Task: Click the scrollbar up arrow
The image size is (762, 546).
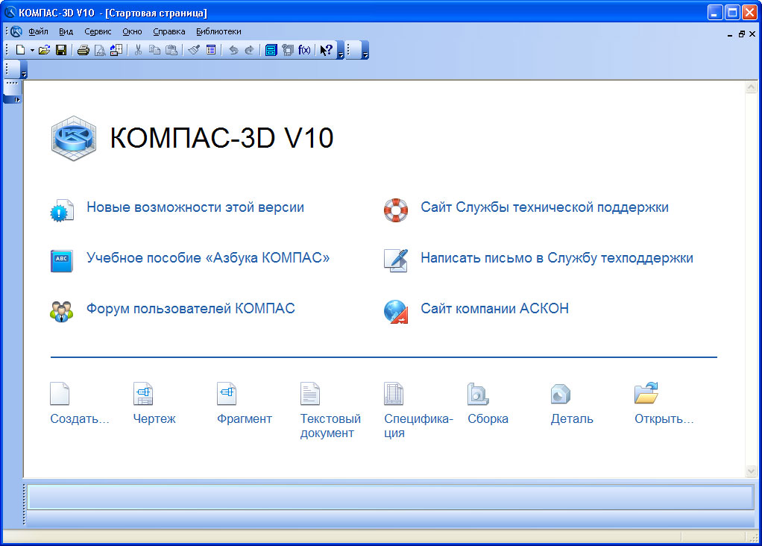Action: [752, 87]
